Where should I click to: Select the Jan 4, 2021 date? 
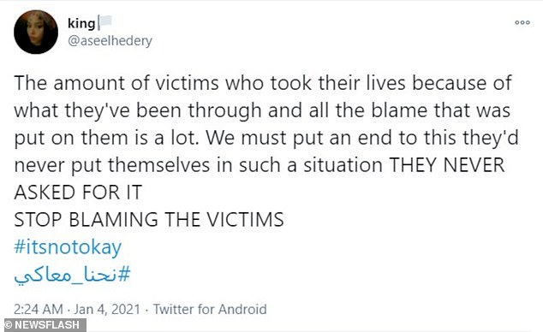pos(107,309)
